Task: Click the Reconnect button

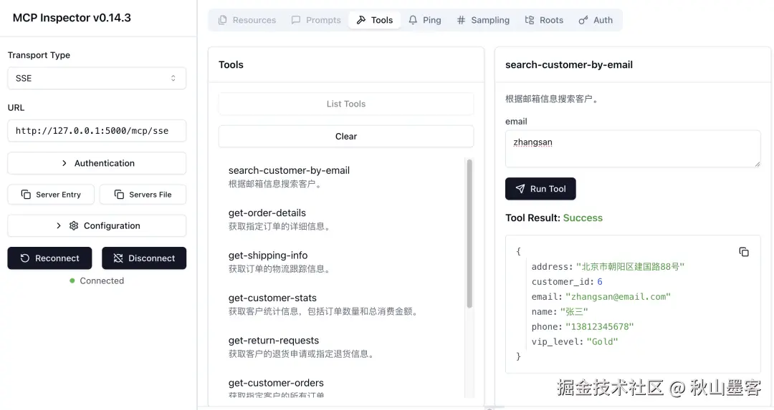Action: [x=50, y=258]
